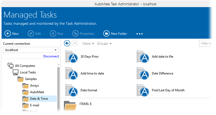Click the Arrays folder icon
The height and width of the screenshot is (115, 216).
(26, 86)
